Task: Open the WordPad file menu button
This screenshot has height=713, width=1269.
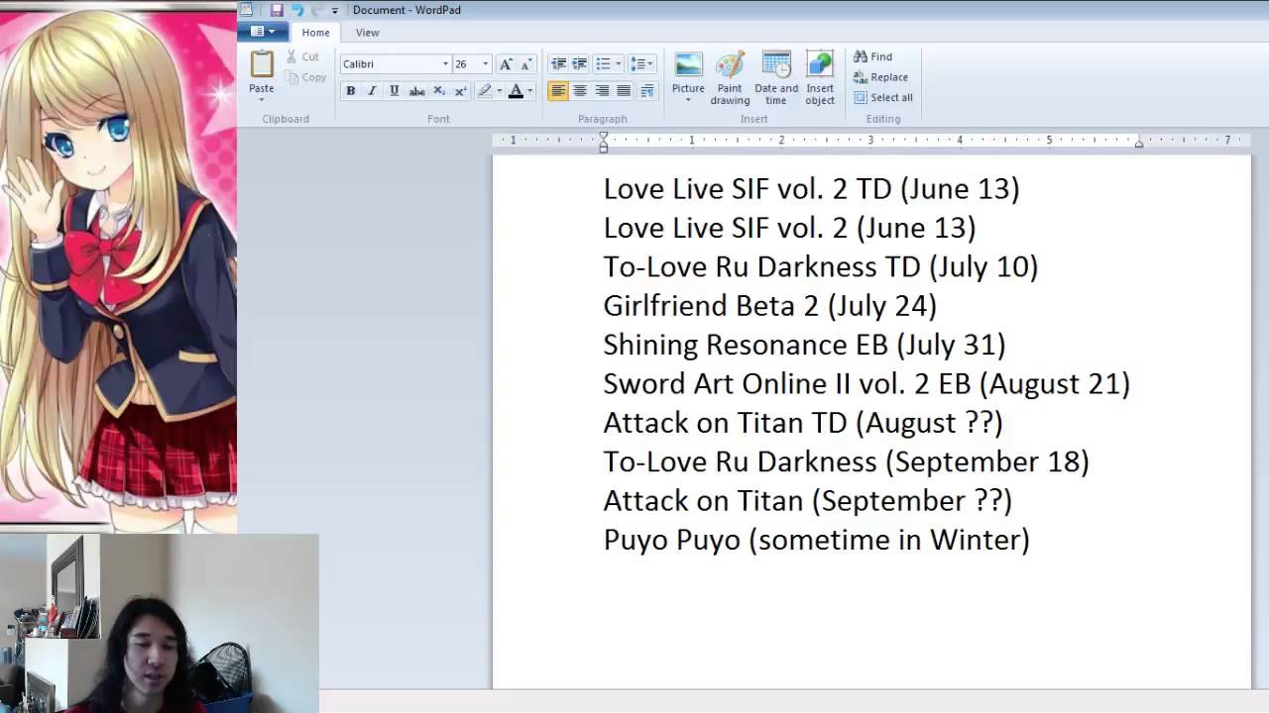Action: click(x=263, y=32)
